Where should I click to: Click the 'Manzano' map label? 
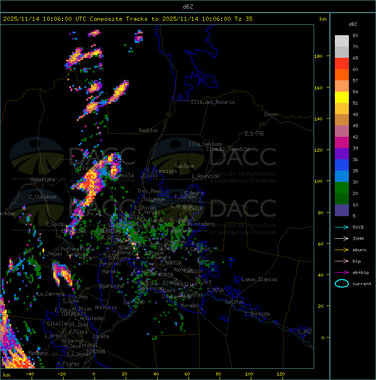click(x=38, y=353)
